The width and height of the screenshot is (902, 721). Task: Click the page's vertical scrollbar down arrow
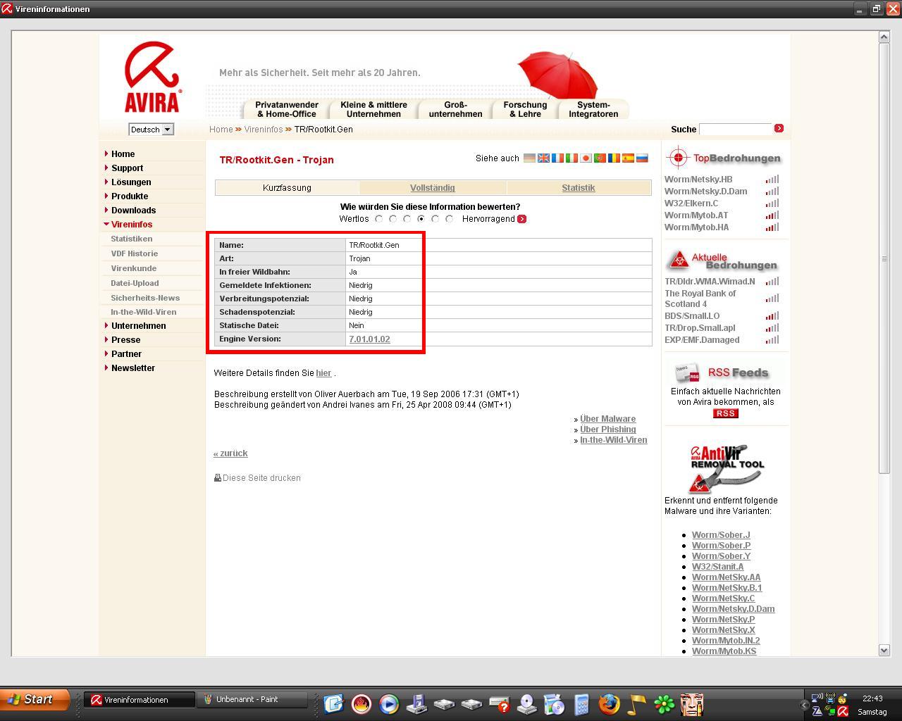(884, 651)
